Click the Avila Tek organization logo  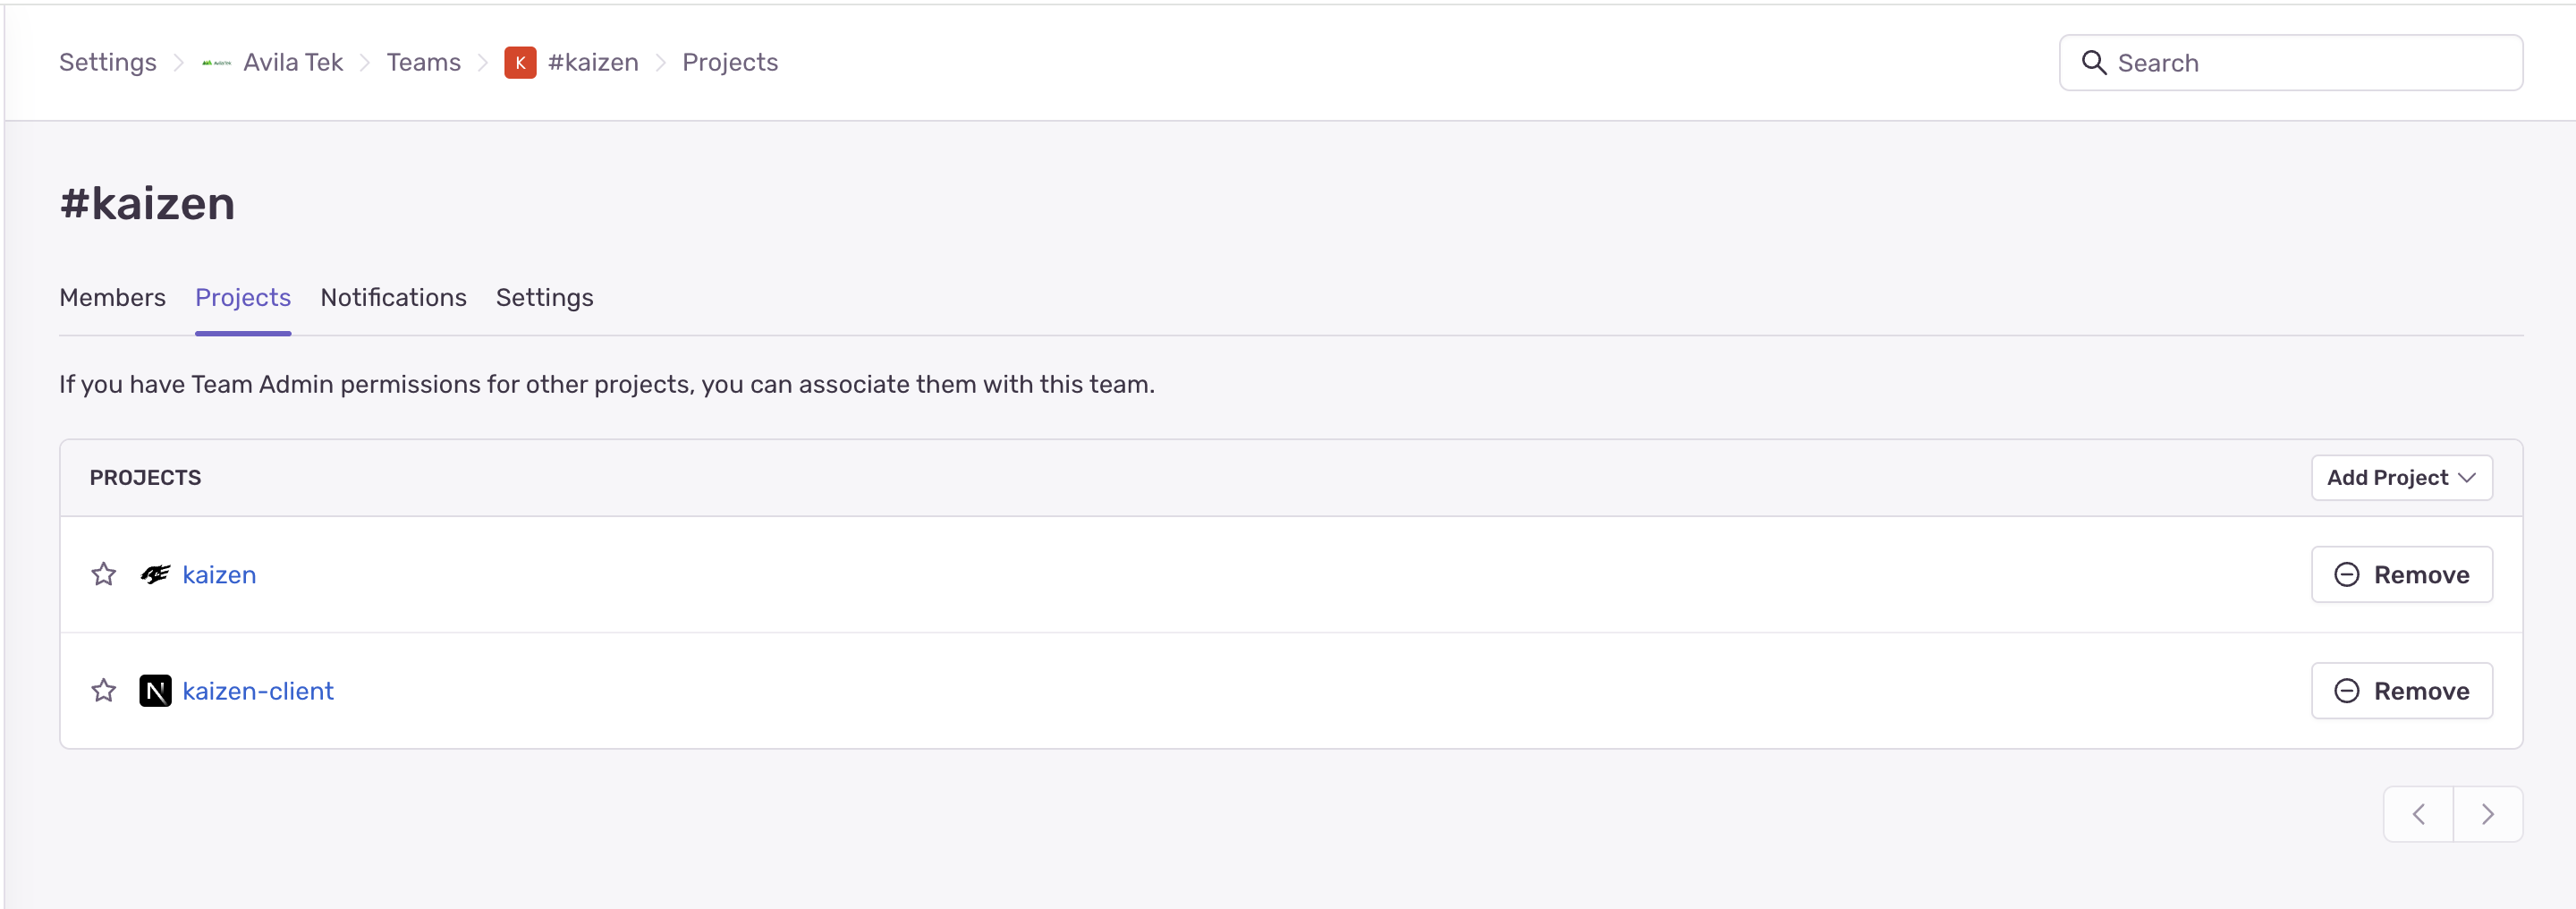tap(216, 62)
